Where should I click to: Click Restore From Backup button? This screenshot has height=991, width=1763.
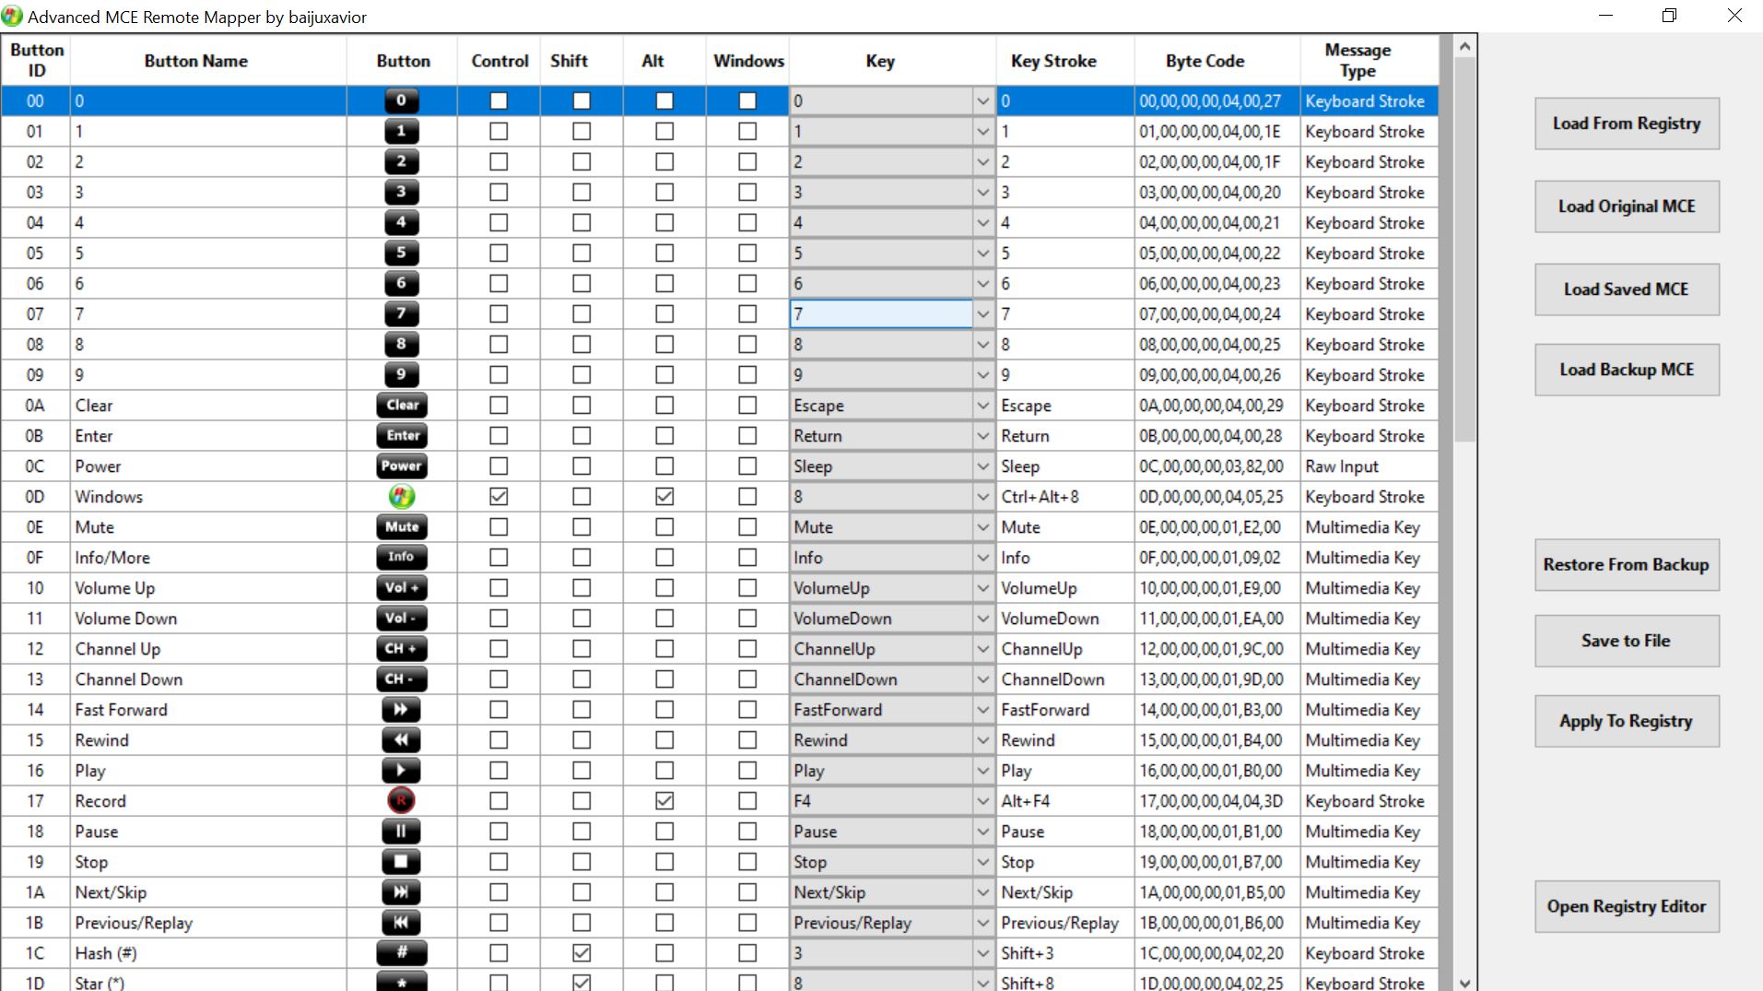[1627, 564]
